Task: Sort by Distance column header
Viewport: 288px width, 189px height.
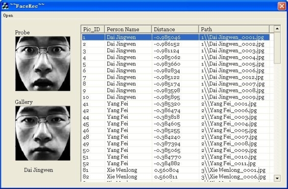Action: [x=175, y=29]
